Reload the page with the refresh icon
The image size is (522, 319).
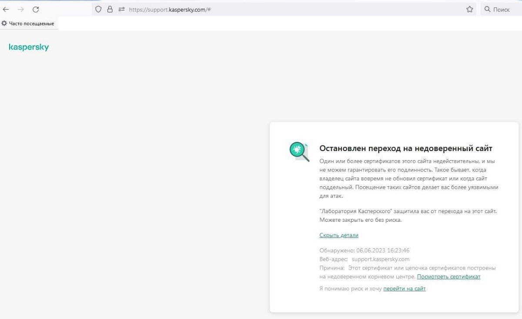point(36,9)
